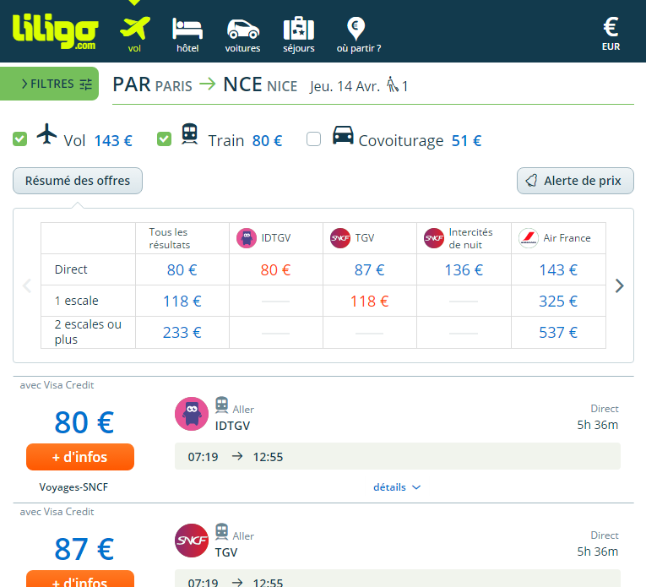Change currency via EUR euro icon

pos(611,34)
